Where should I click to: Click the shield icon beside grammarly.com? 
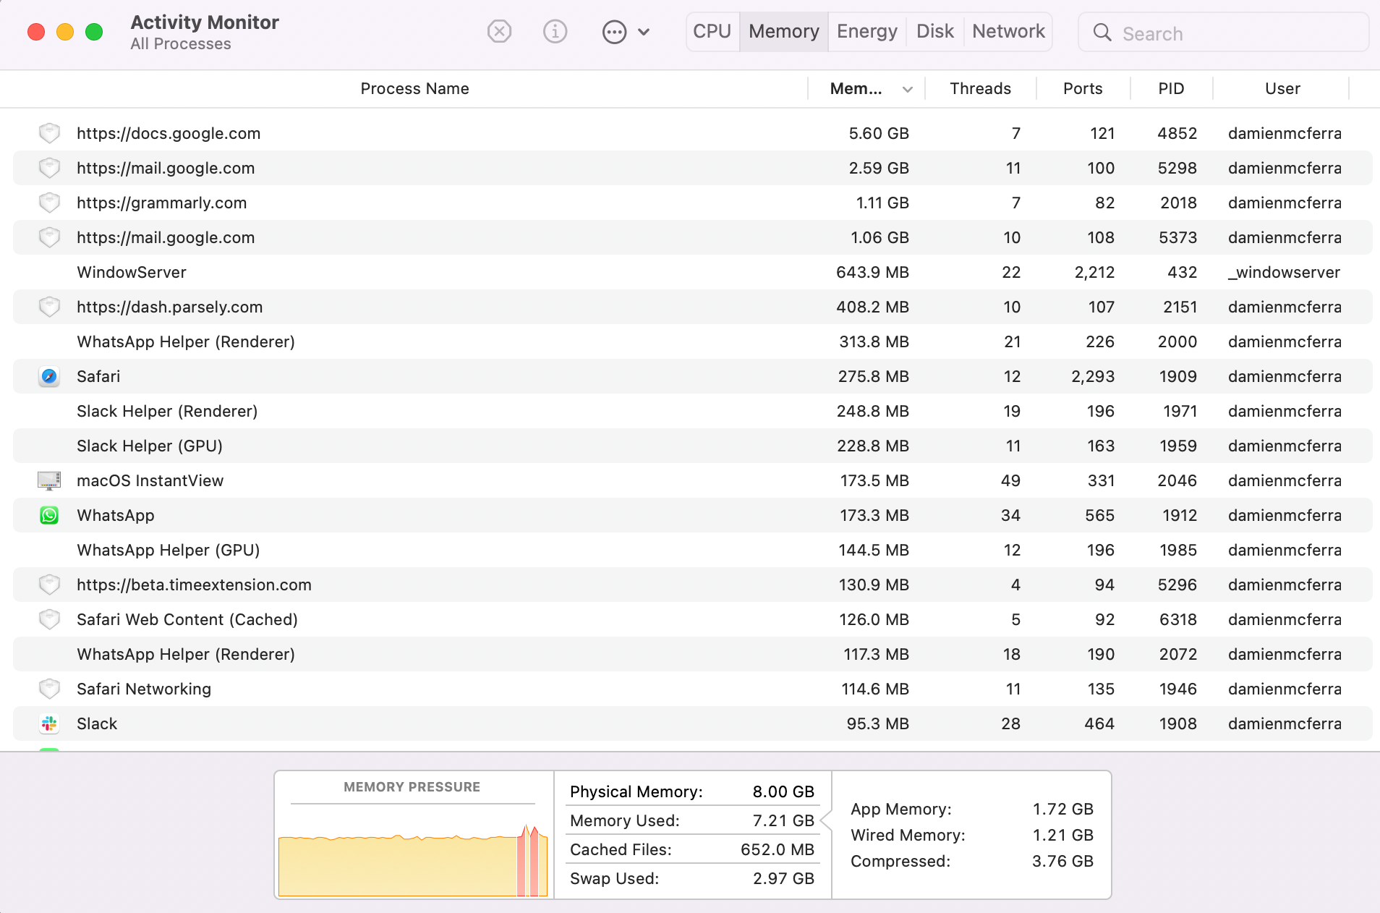click(x=49, y=203)
